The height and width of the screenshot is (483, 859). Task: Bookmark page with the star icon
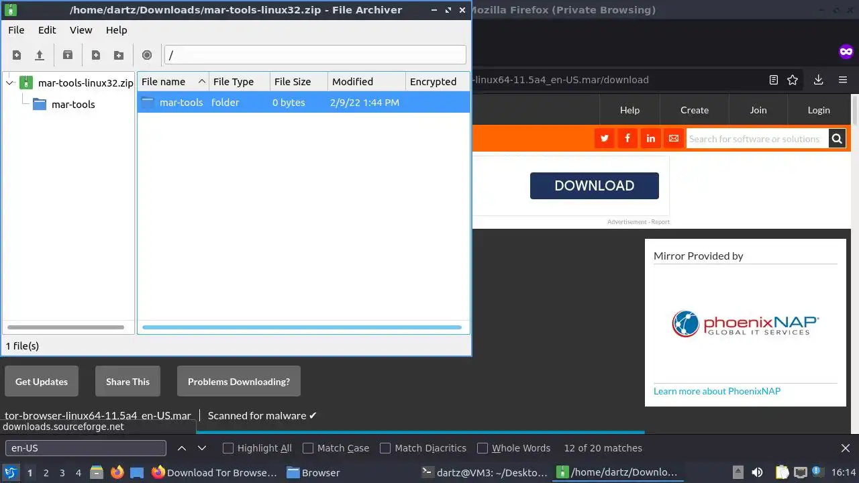pos(793,80)
